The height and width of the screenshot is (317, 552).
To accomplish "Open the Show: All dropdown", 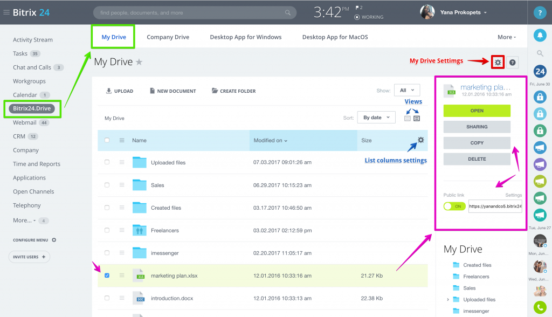I will (x=407, y=90).
